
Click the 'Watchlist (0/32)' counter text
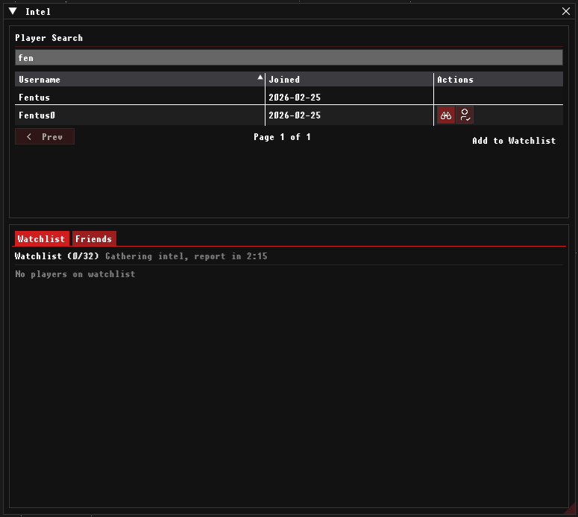(57, 256)
